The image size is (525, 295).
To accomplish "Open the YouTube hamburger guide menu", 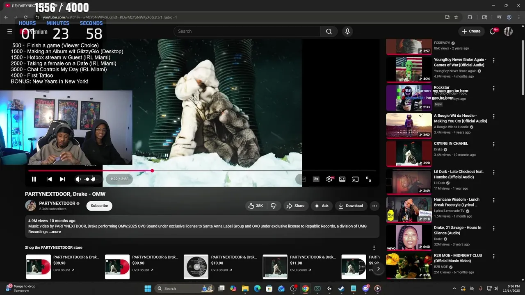I will click(x=10, y=31).
